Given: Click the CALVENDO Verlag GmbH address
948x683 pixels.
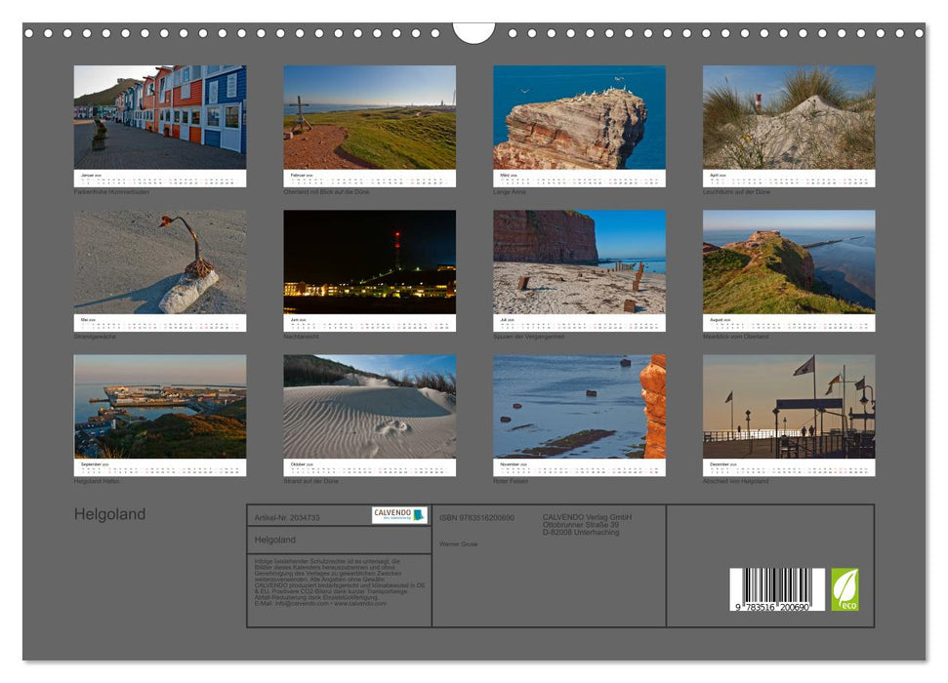Looking at the screenshot, I should click(x=587, y=524).
